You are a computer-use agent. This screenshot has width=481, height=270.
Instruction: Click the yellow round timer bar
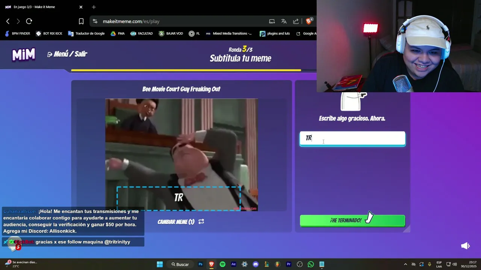click(x=186, y=70)
